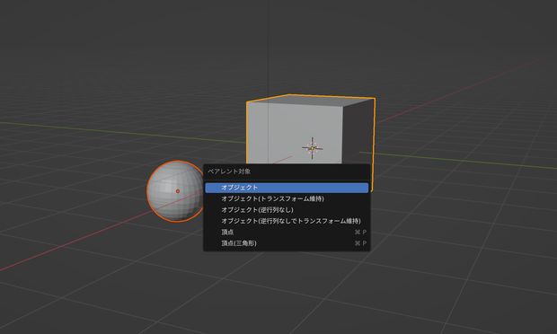The image size is (557, 334).
Task: Click the cube's top face
Action: pos(309,100)
